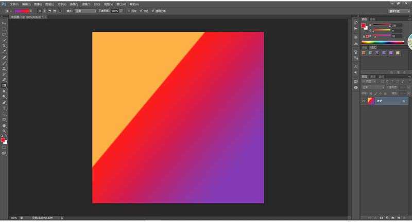Choose the Linear Gradient style icon

(39, 10)
